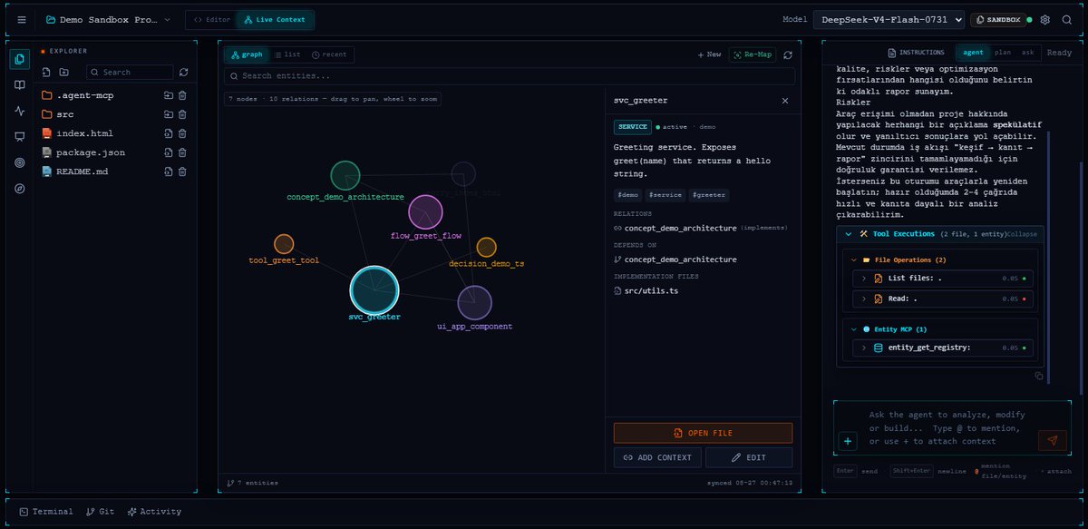Collapse the File Operations group

pos(854,260)
